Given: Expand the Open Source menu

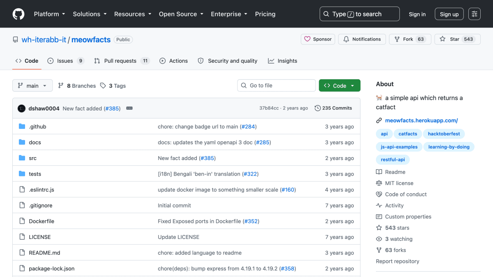Looking at the screenshot, I should point(181,14).
